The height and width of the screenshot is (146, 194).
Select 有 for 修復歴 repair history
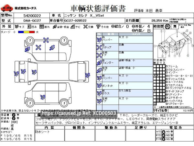(167, 27)
